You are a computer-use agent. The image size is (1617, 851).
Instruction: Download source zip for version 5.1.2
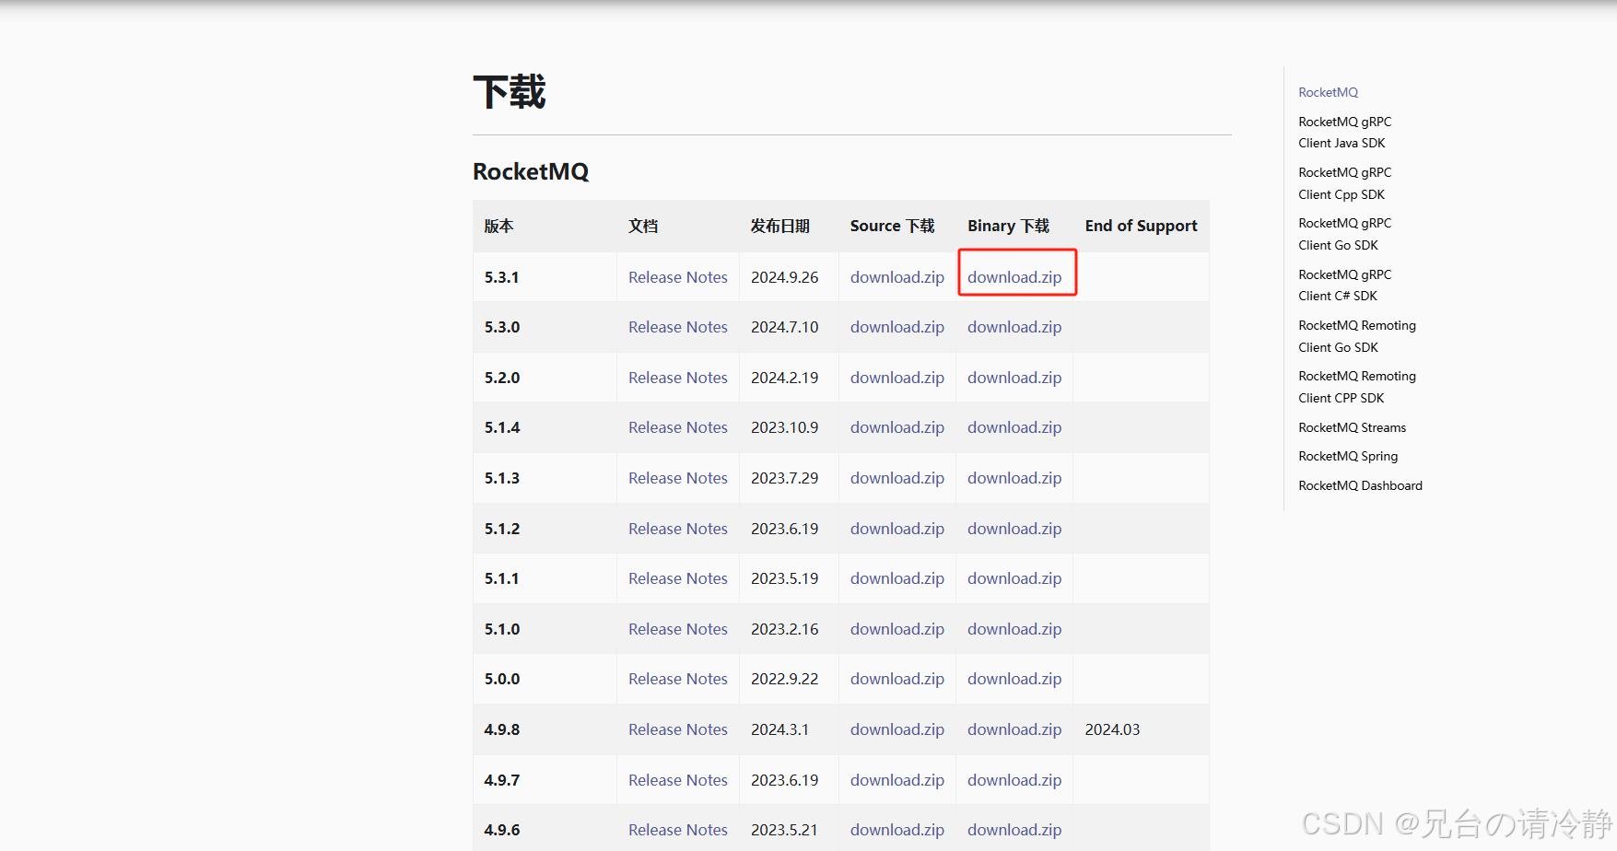click(897, 529)
